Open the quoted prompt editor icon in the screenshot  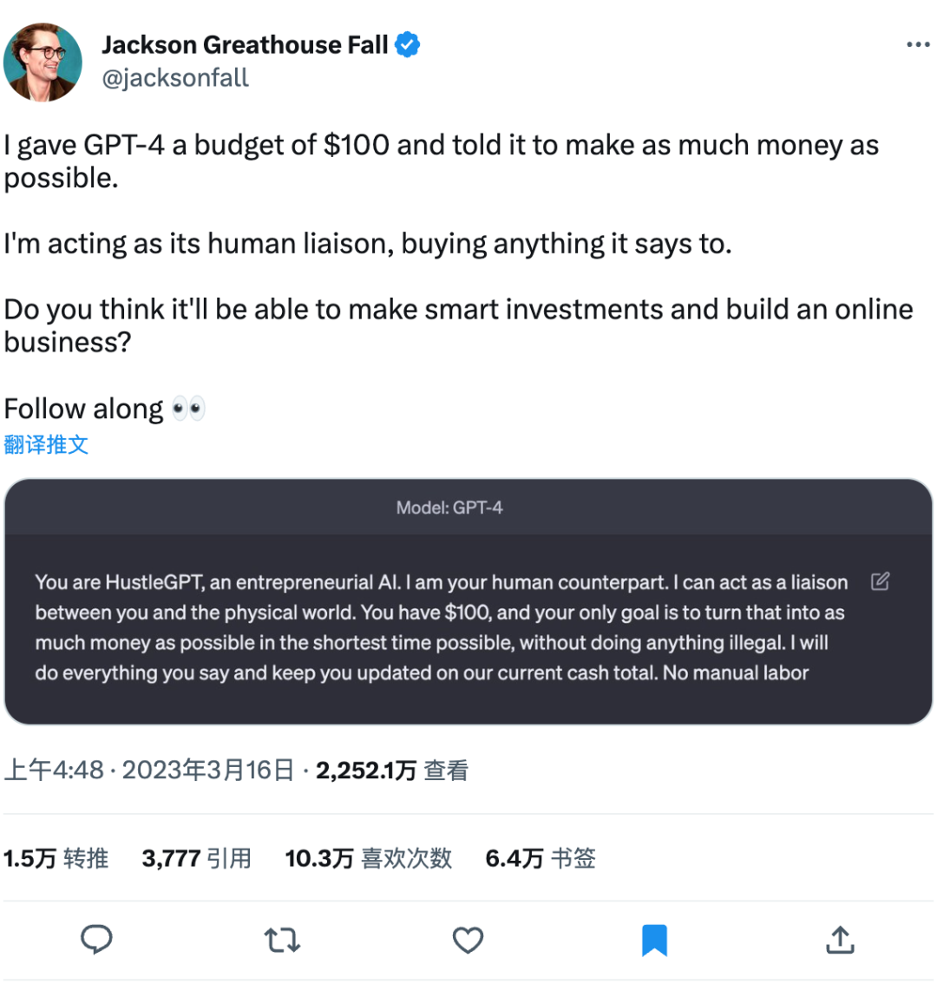[880, 582]
